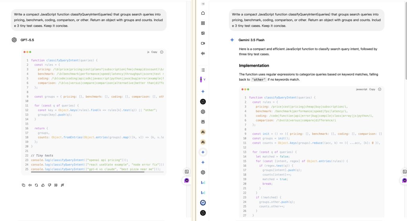
Task: Click the javascript language label
Action: pyautogui.click(x=361, y=89)
